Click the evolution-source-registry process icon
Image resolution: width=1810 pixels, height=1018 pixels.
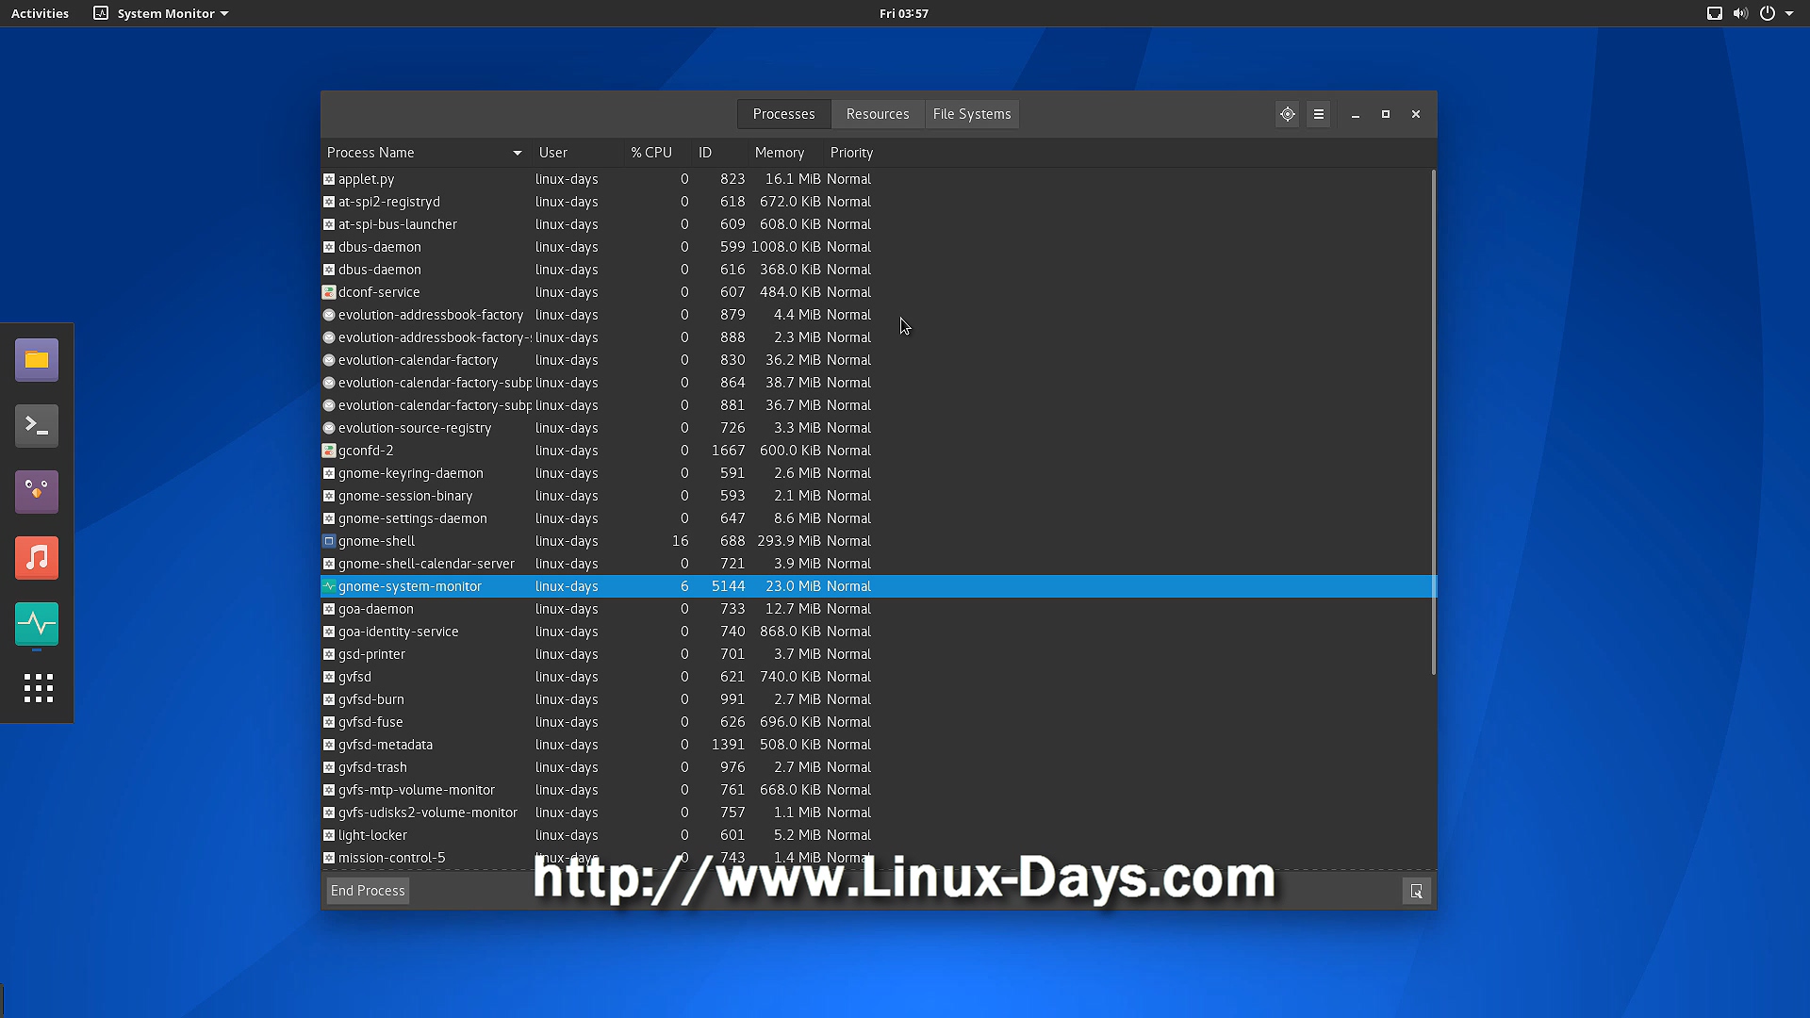tap(329, 428)
